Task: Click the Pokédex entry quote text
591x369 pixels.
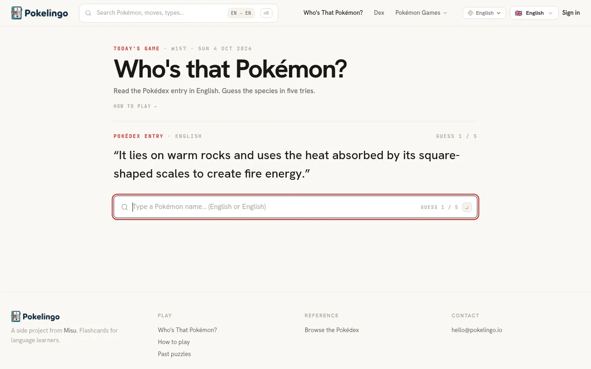Action: tap(287, 164)
